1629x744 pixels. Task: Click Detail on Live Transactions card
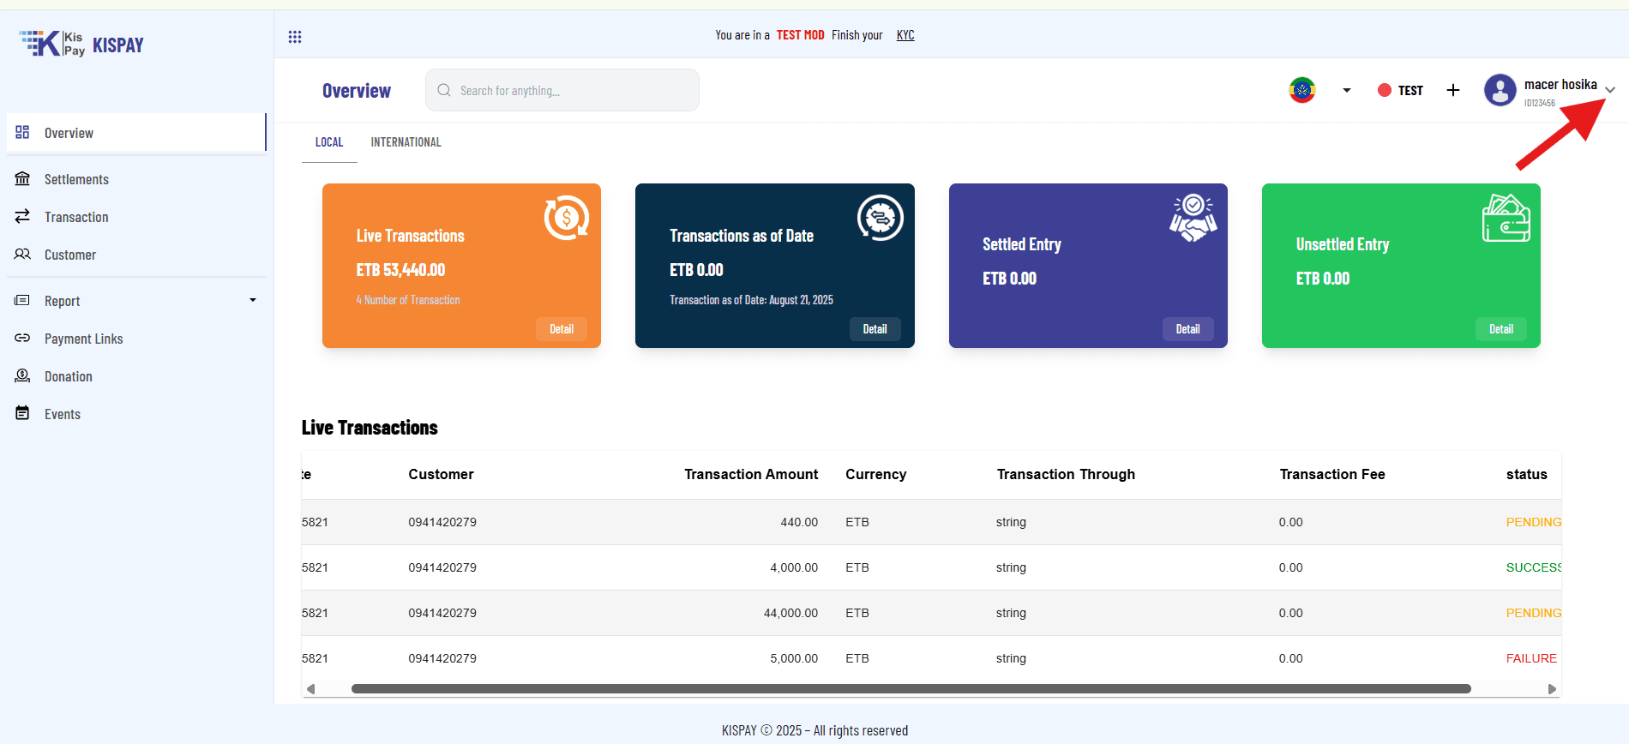(x=562, y=329)
